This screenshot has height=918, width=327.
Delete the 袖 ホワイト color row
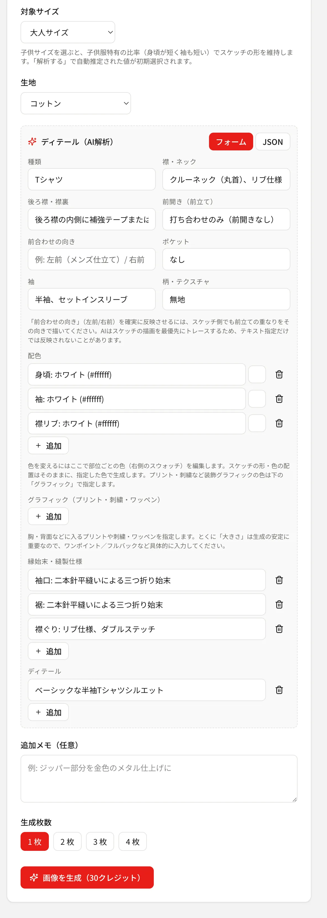click(x=279, y=399)
